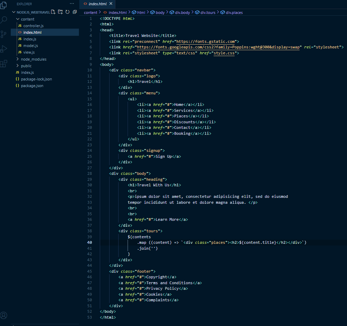
Task: Refresh the Explorer file tree
Action: (67, 12)
